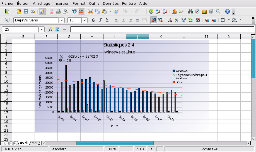Open the Édition menu
The width and height of the screenshot is (256, 152).
click(23, 3)
